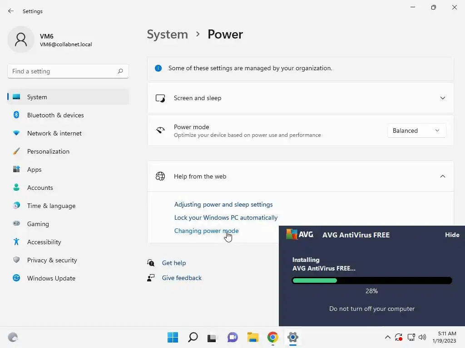Collapse Help from the web chevron
Image resolution: width=465 pixels, height=348 pixels.
tap(442, 176)
